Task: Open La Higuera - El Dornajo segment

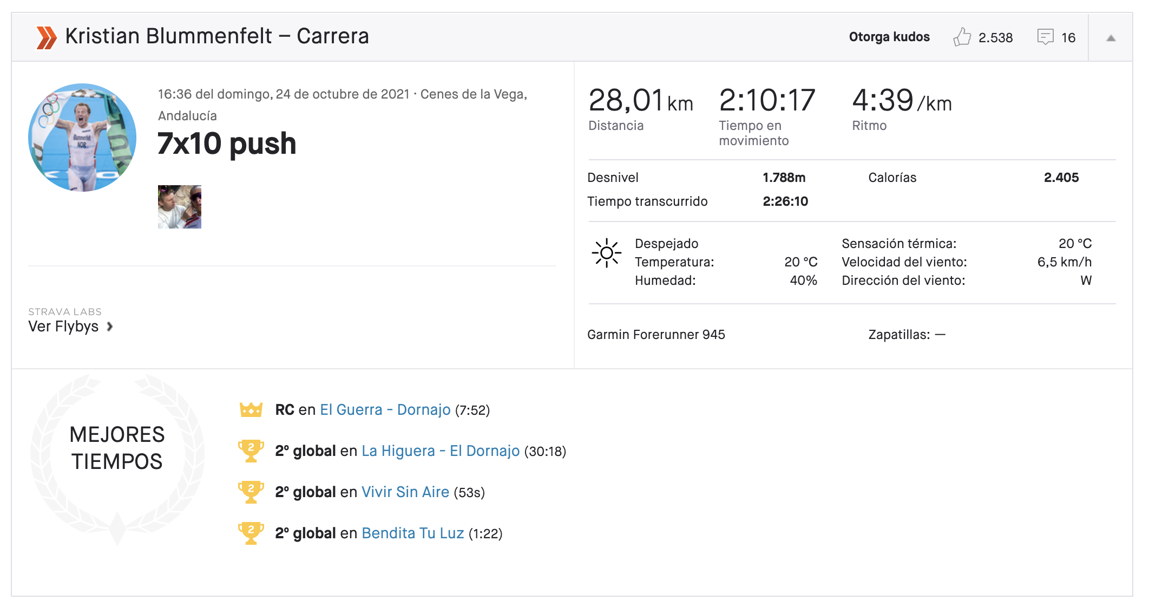Action: pyautogui.click(x=440, y=451)
